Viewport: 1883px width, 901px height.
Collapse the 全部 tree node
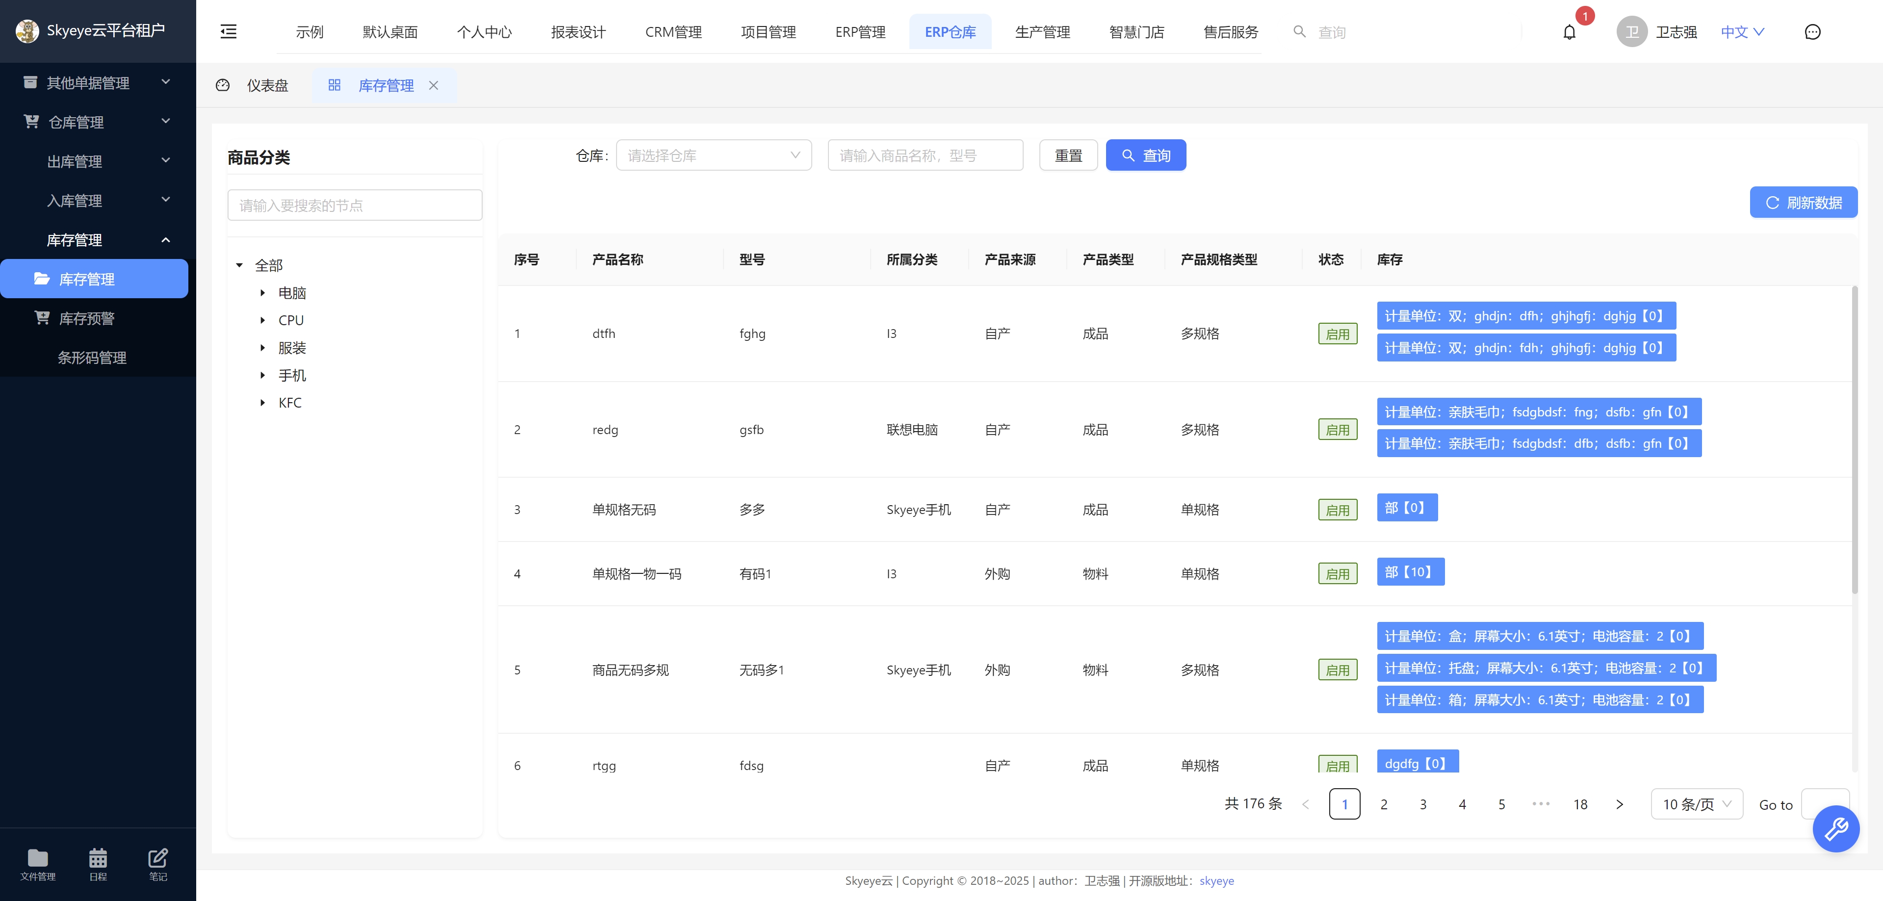tap(239, 265)
